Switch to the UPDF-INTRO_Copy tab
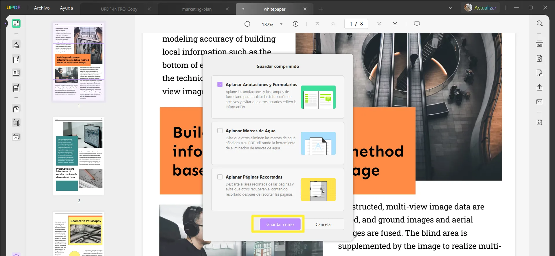The width and height of the screenshot is (555, 256). [119, 9]
